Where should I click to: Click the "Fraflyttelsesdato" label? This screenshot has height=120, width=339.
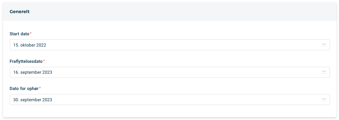pyautogui.click(x=26, y=61)
